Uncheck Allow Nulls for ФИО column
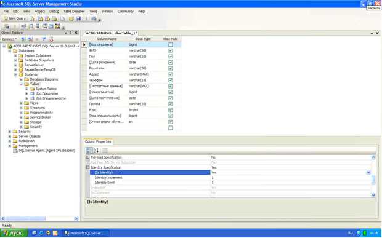382x238 pixels. click(x=171, y=50)
